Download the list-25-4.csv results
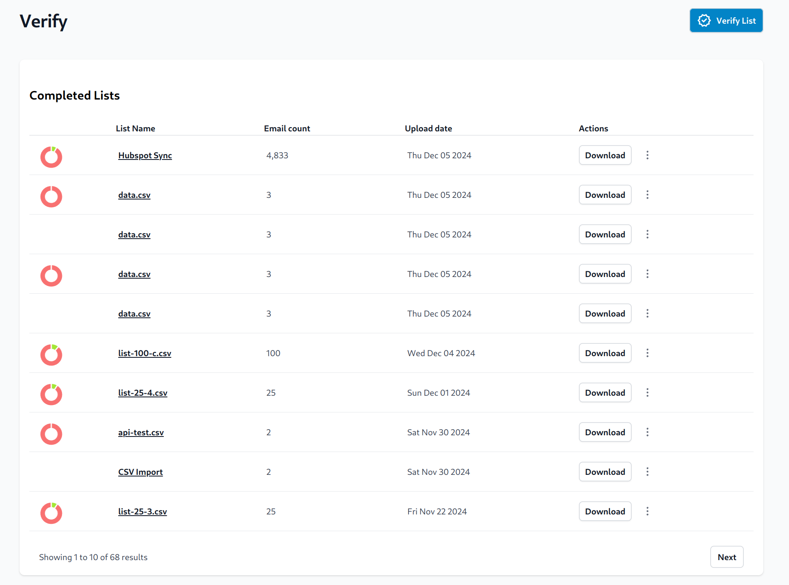This screenshot has width=789, height=585. point(605,392)
